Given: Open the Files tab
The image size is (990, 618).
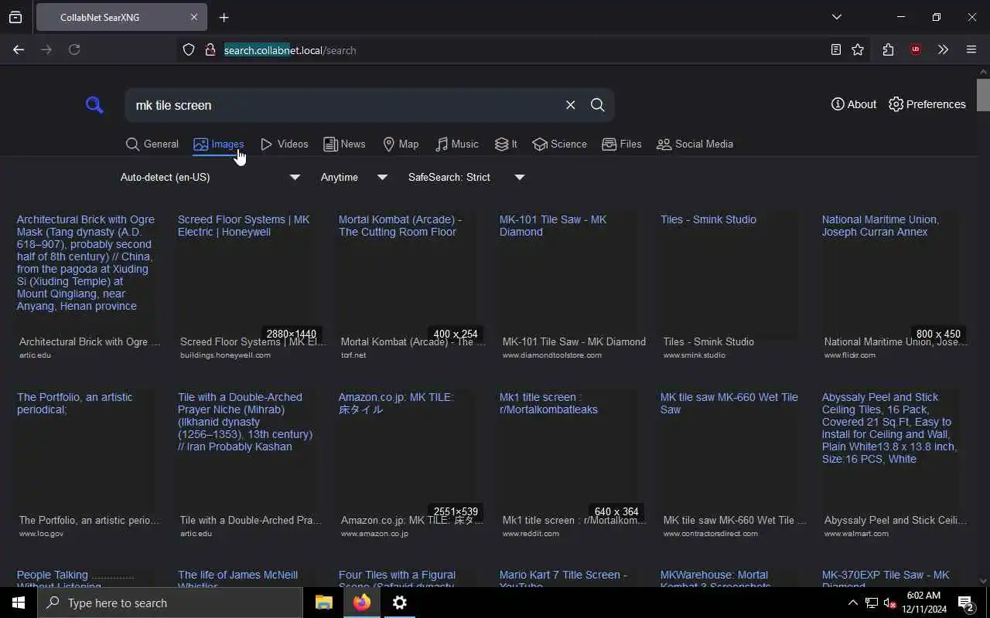Looking at the screenshot, I should coord(622,144).
